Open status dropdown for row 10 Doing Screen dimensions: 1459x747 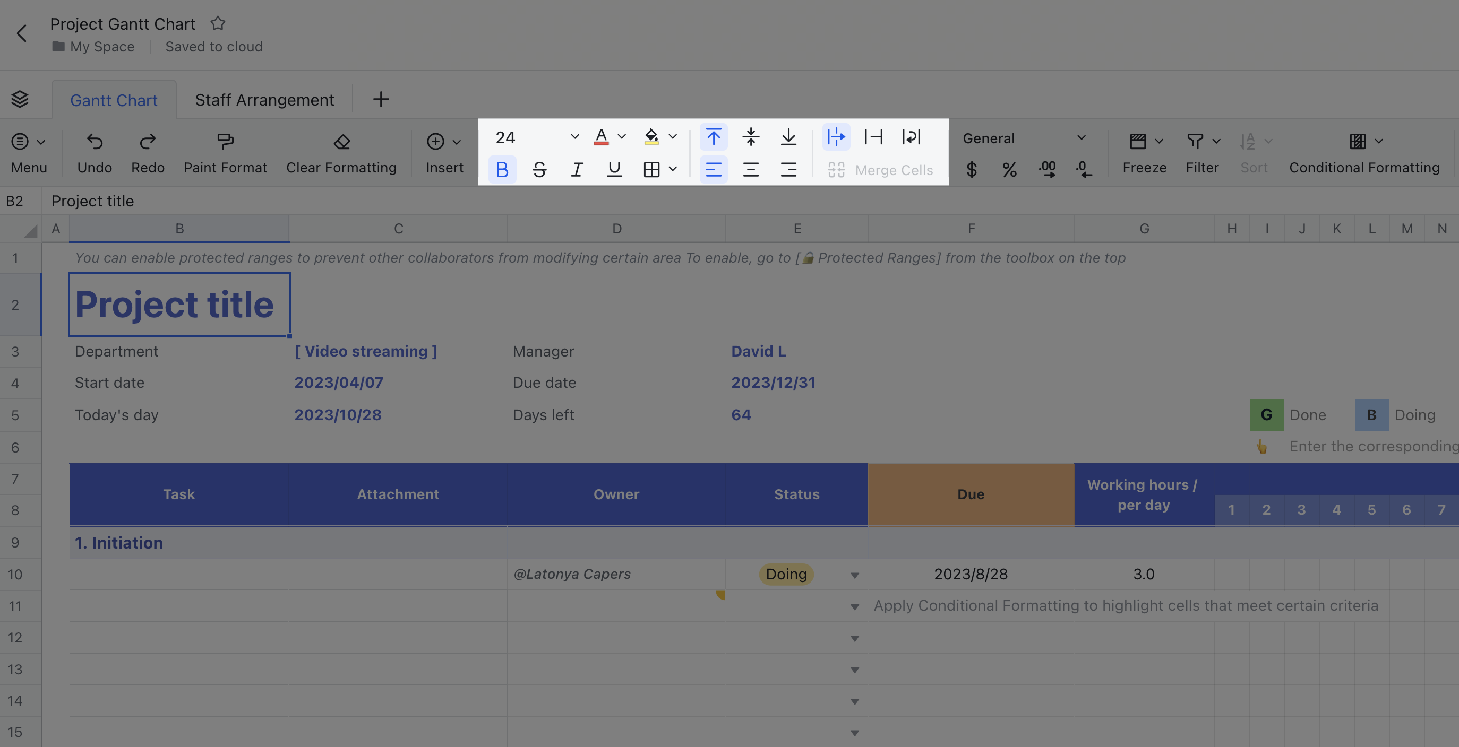tap(855, 575)
